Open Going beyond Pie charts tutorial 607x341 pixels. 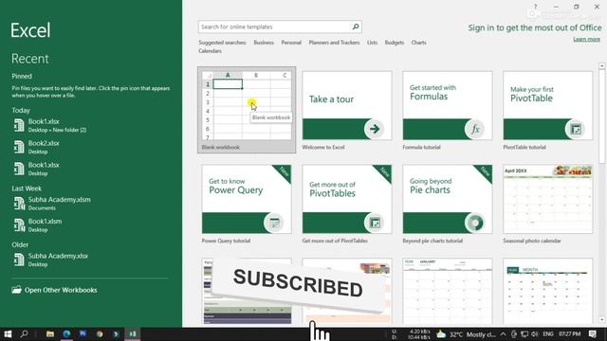pos(448,199)
